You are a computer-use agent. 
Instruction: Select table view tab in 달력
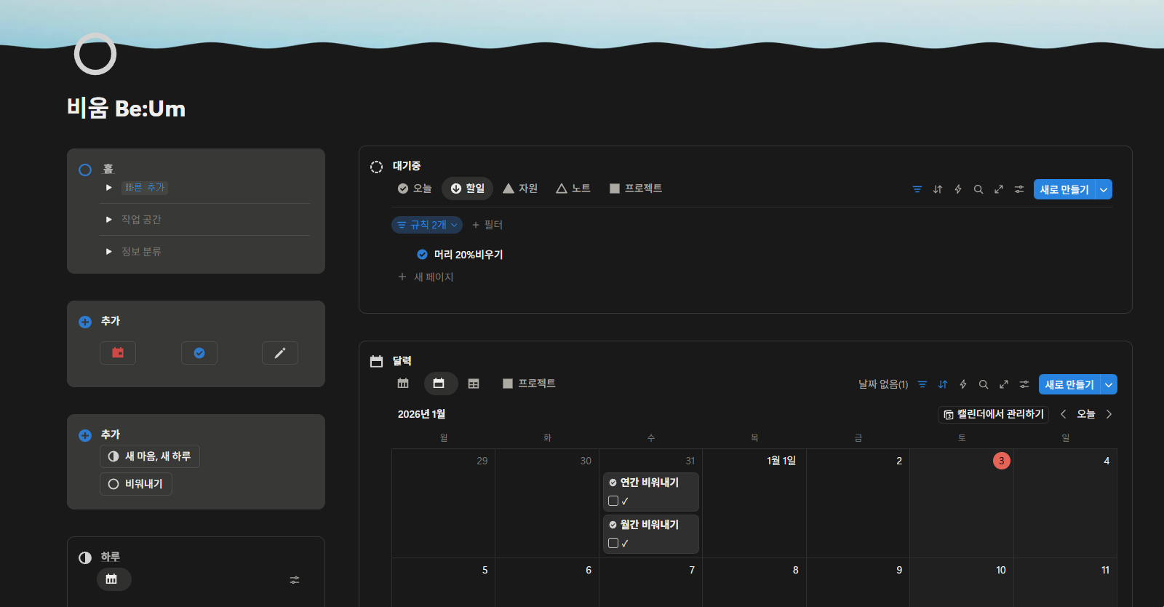pyautogui.click(x=474, y=384)
